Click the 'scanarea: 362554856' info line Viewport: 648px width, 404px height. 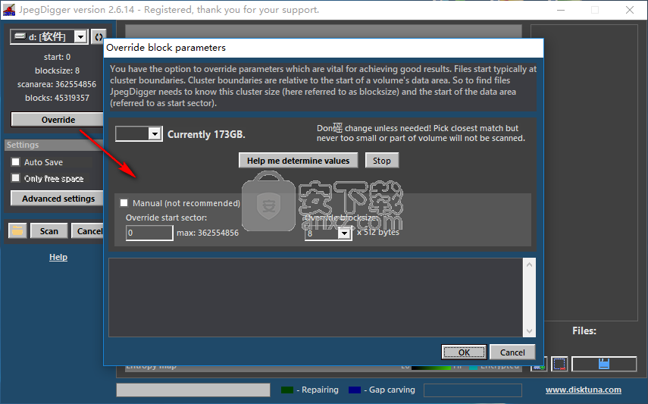pos(57,84)
